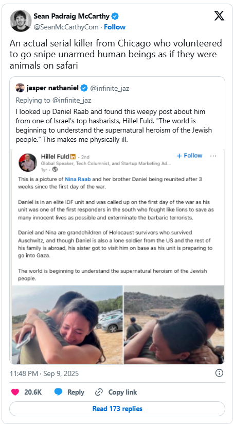
Task: Click Read 173 replies button
Action: [117, 409]
